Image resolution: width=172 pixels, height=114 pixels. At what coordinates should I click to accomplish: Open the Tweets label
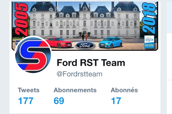click(x=29, y=90)
